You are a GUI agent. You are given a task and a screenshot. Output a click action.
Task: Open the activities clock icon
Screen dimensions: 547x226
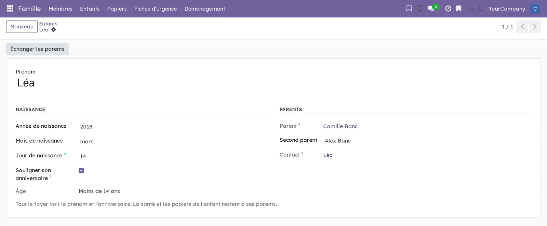448,9
